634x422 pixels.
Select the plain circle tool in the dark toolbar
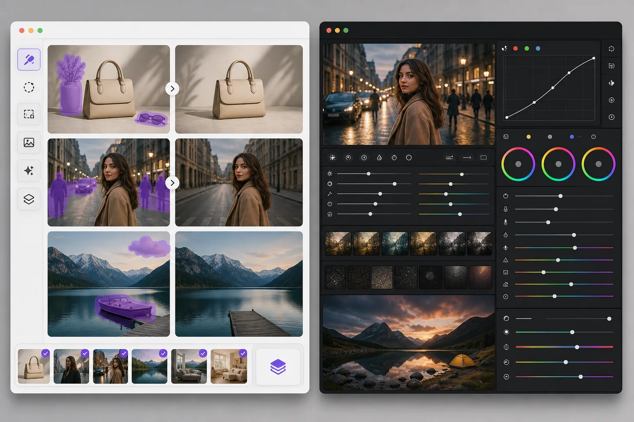[x=409, y=157]
